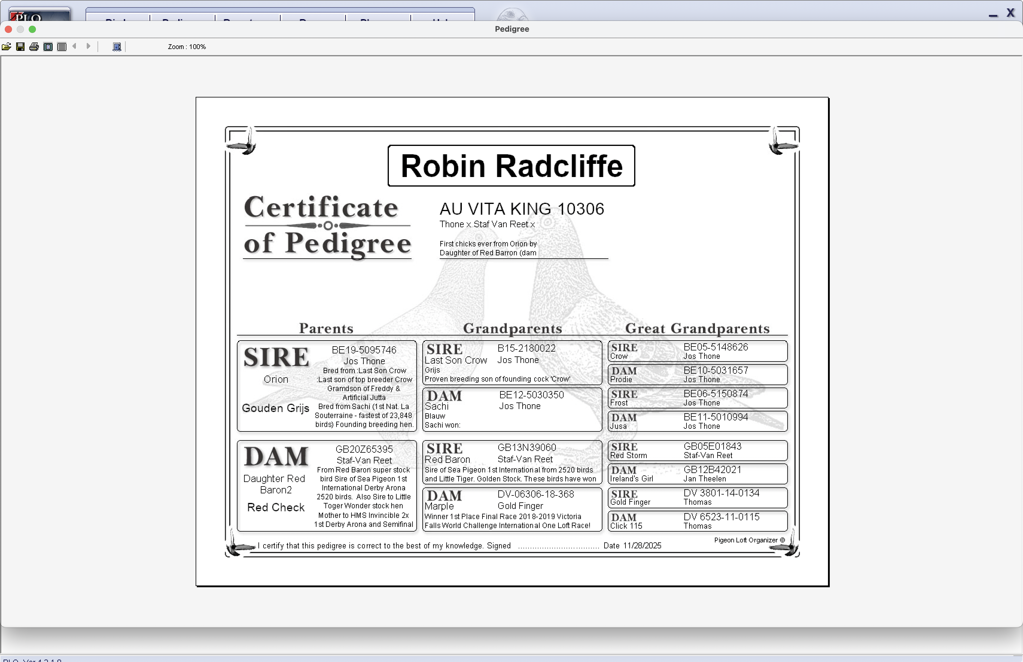Select the fit page width view icon
The width and height of the screenshot is (1023, 662).
pyautogui.click(x=62, y=47)
